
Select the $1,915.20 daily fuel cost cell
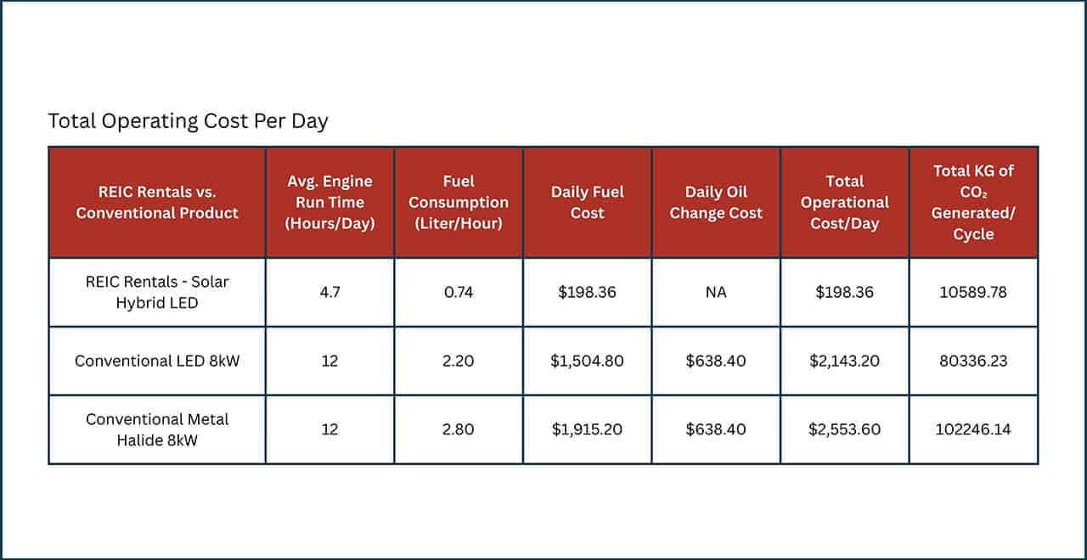pos(587,429)
